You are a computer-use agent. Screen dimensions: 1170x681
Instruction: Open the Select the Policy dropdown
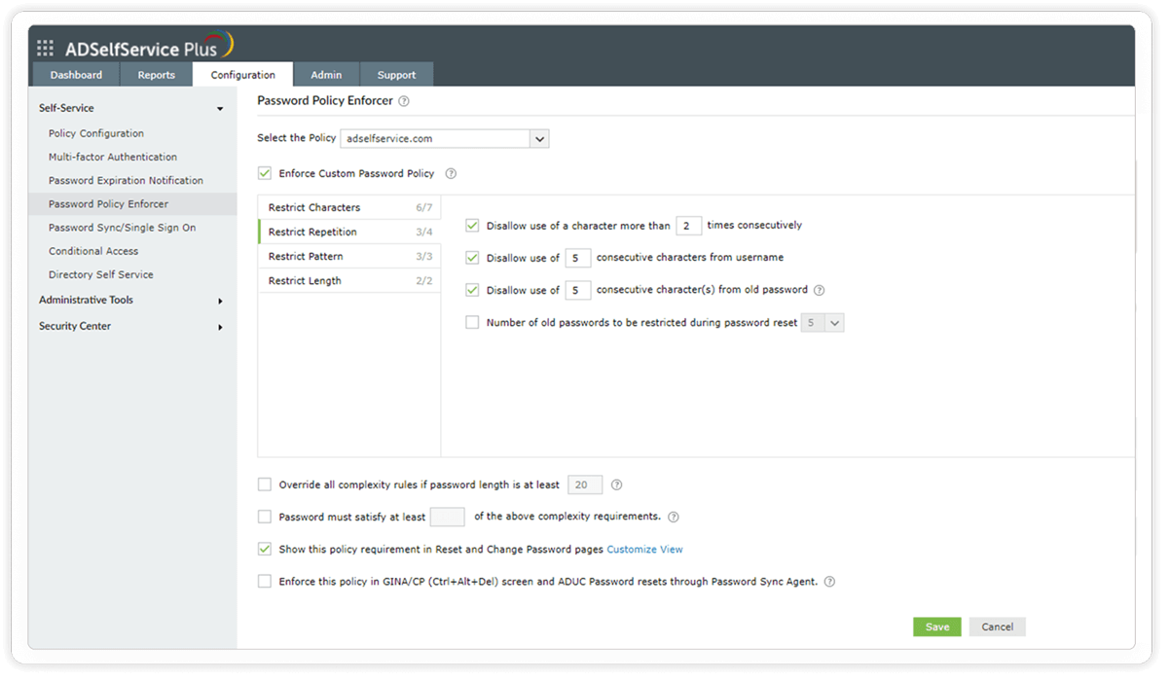pos(445,138)
